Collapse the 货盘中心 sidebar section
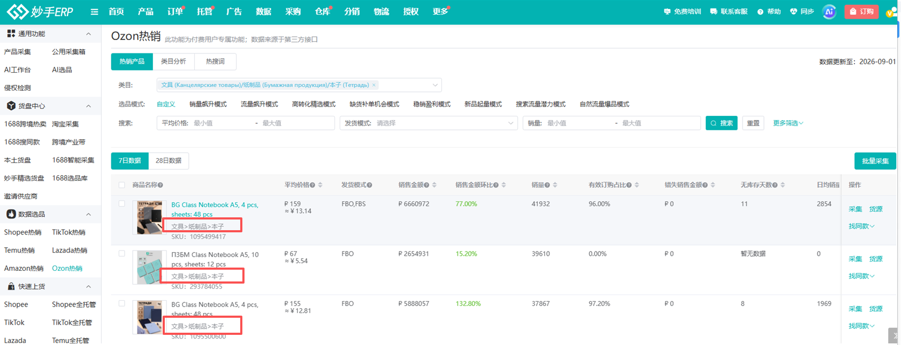901x345 pixels. (x=88, y=106)
